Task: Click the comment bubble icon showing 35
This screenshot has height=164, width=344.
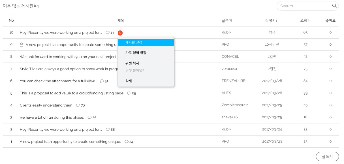Action: coord(89,118)
